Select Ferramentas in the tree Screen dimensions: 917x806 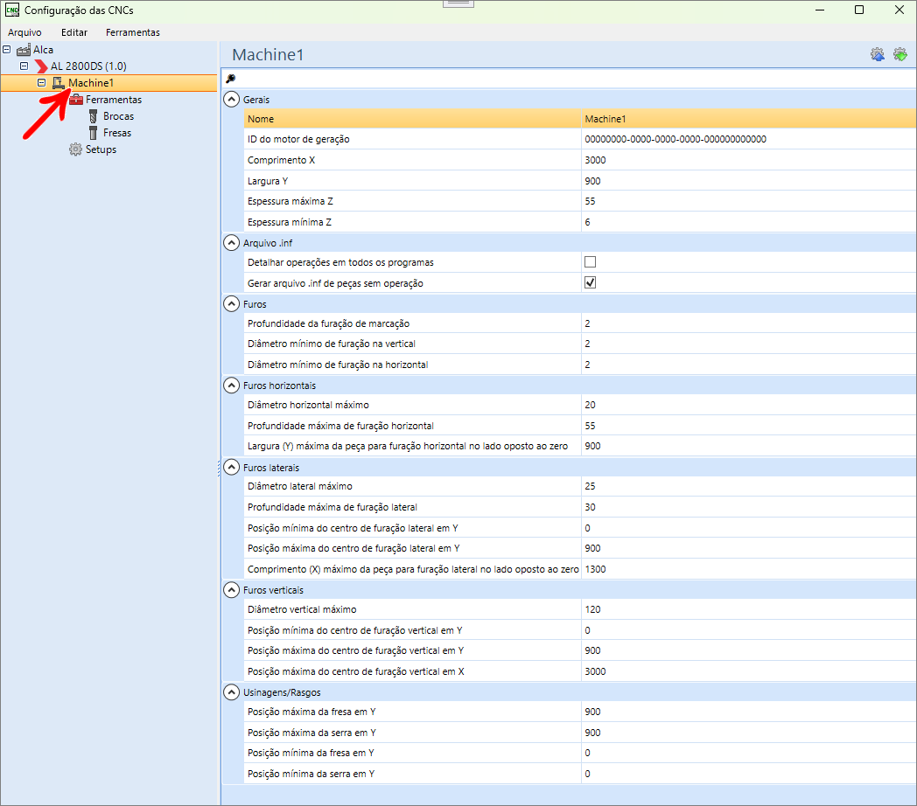tap(114, 100)
